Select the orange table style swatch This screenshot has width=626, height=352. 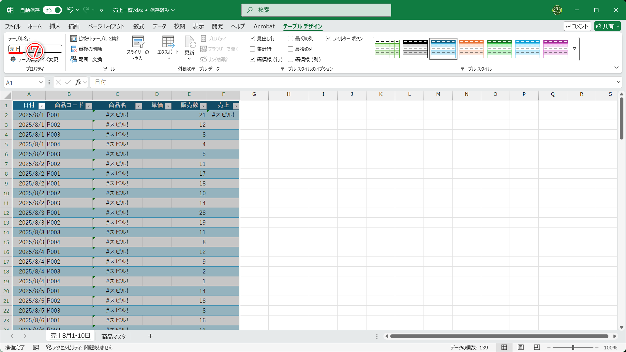[x=471, y=49]
